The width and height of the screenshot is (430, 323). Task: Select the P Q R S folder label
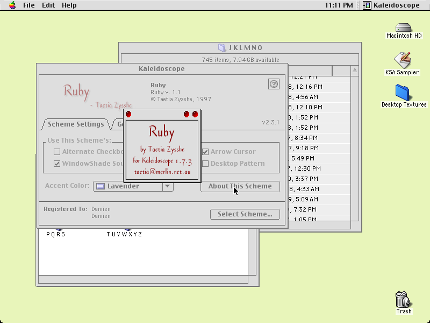click(x=56, y=234)
